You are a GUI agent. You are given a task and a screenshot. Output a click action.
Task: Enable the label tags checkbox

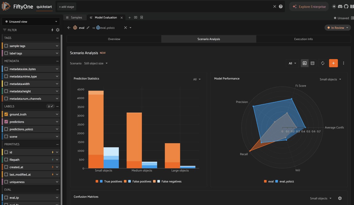(x=6, y=53)
